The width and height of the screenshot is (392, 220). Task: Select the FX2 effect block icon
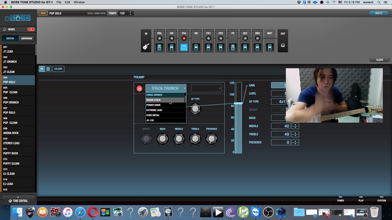pyautogui.click(x=221, y=47)
